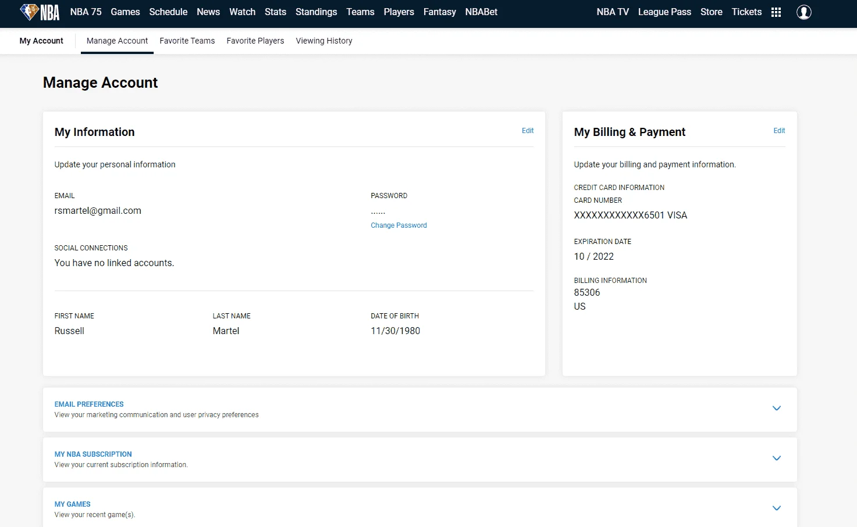The width and height of the screenshot is (857, 527).
Task: Click the billing country US
Action: (580, 307)
